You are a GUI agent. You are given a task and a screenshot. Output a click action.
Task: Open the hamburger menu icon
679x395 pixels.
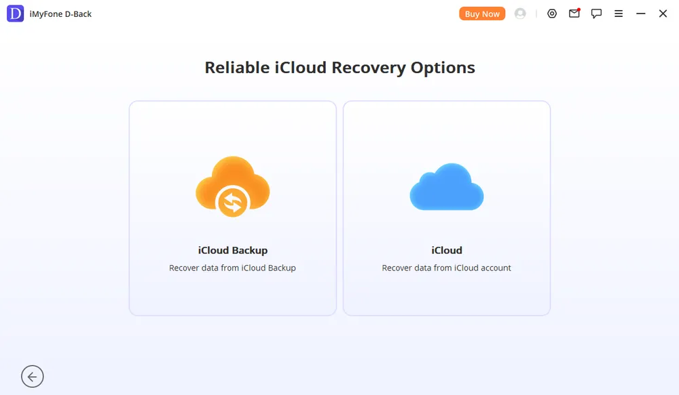619,14
